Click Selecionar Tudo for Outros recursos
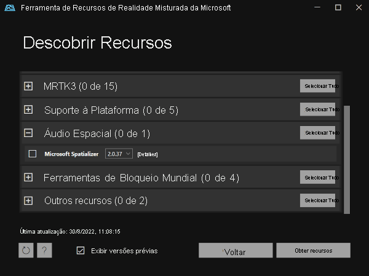 (318, 200)
